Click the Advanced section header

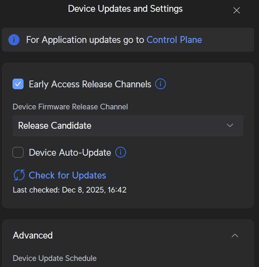33,235
